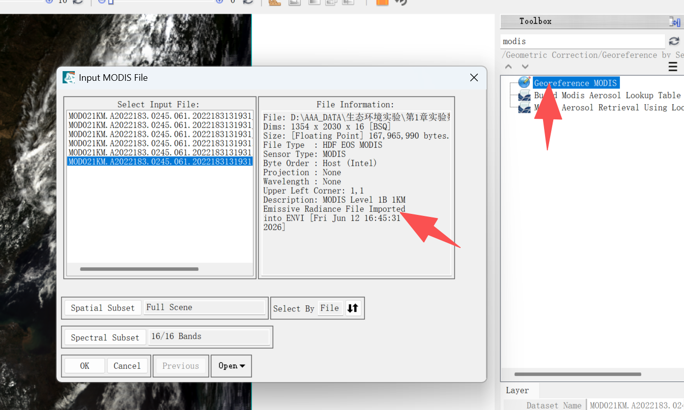Switch to the Layer tab

517,390
